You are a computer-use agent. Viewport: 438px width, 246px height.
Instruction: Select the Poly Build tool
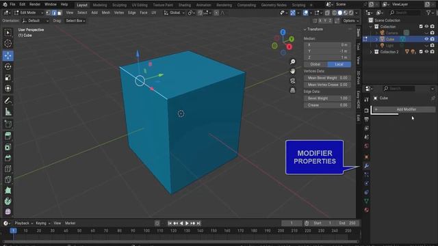coord(8,191)
